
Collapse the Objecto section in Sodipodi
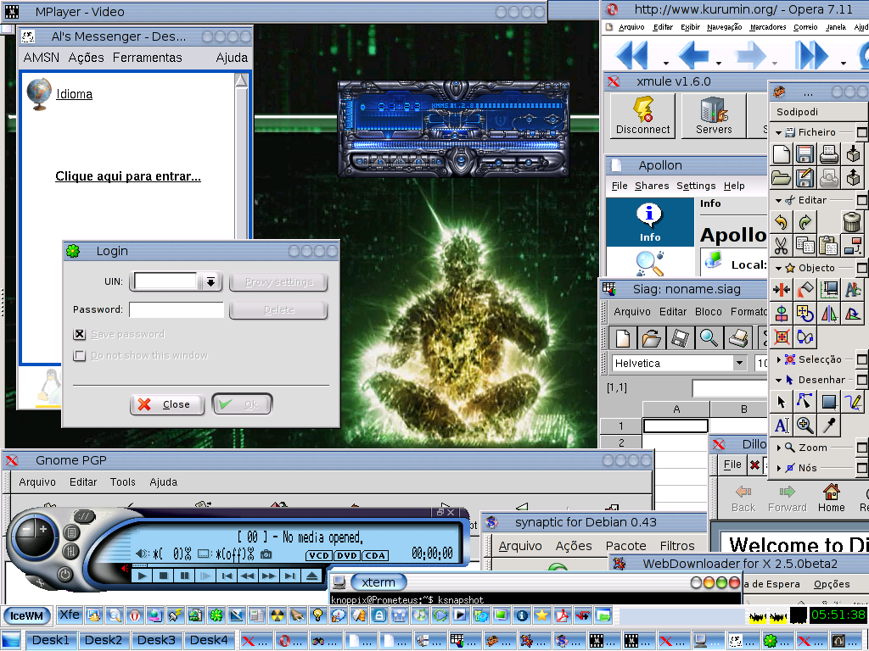(778, 269)
